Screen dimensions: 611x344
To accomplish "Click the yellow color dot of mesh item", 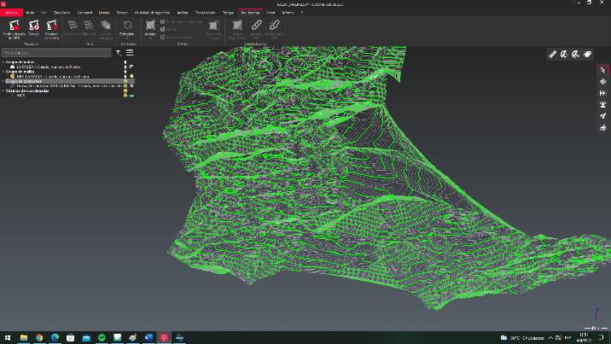I will 132,76.
